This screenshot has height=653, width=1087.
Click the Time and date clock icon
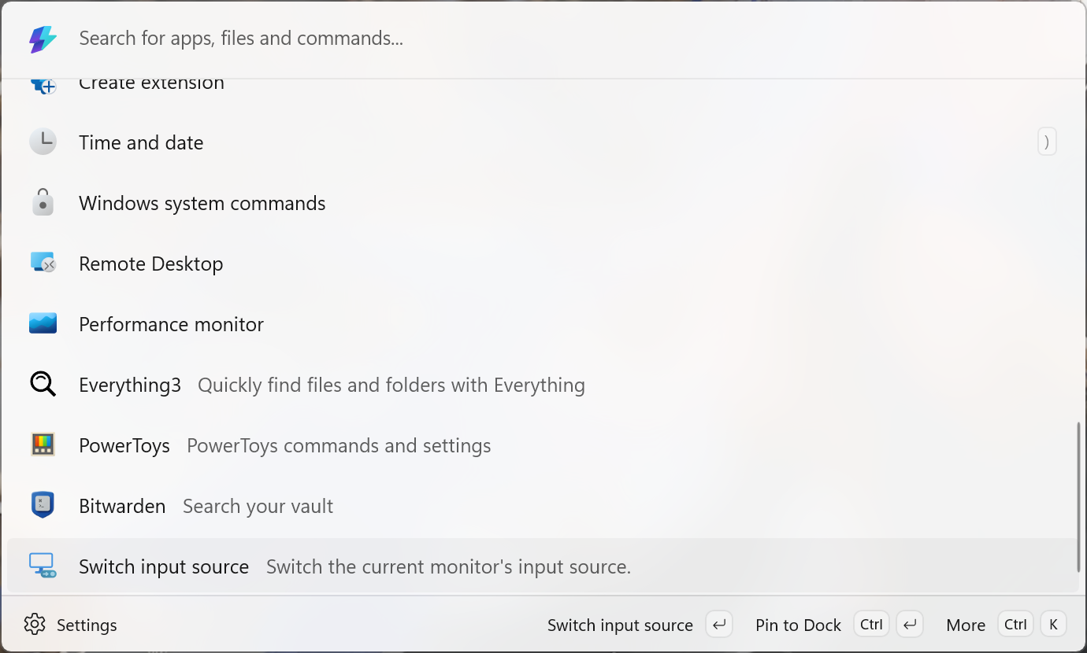point(43,142)
